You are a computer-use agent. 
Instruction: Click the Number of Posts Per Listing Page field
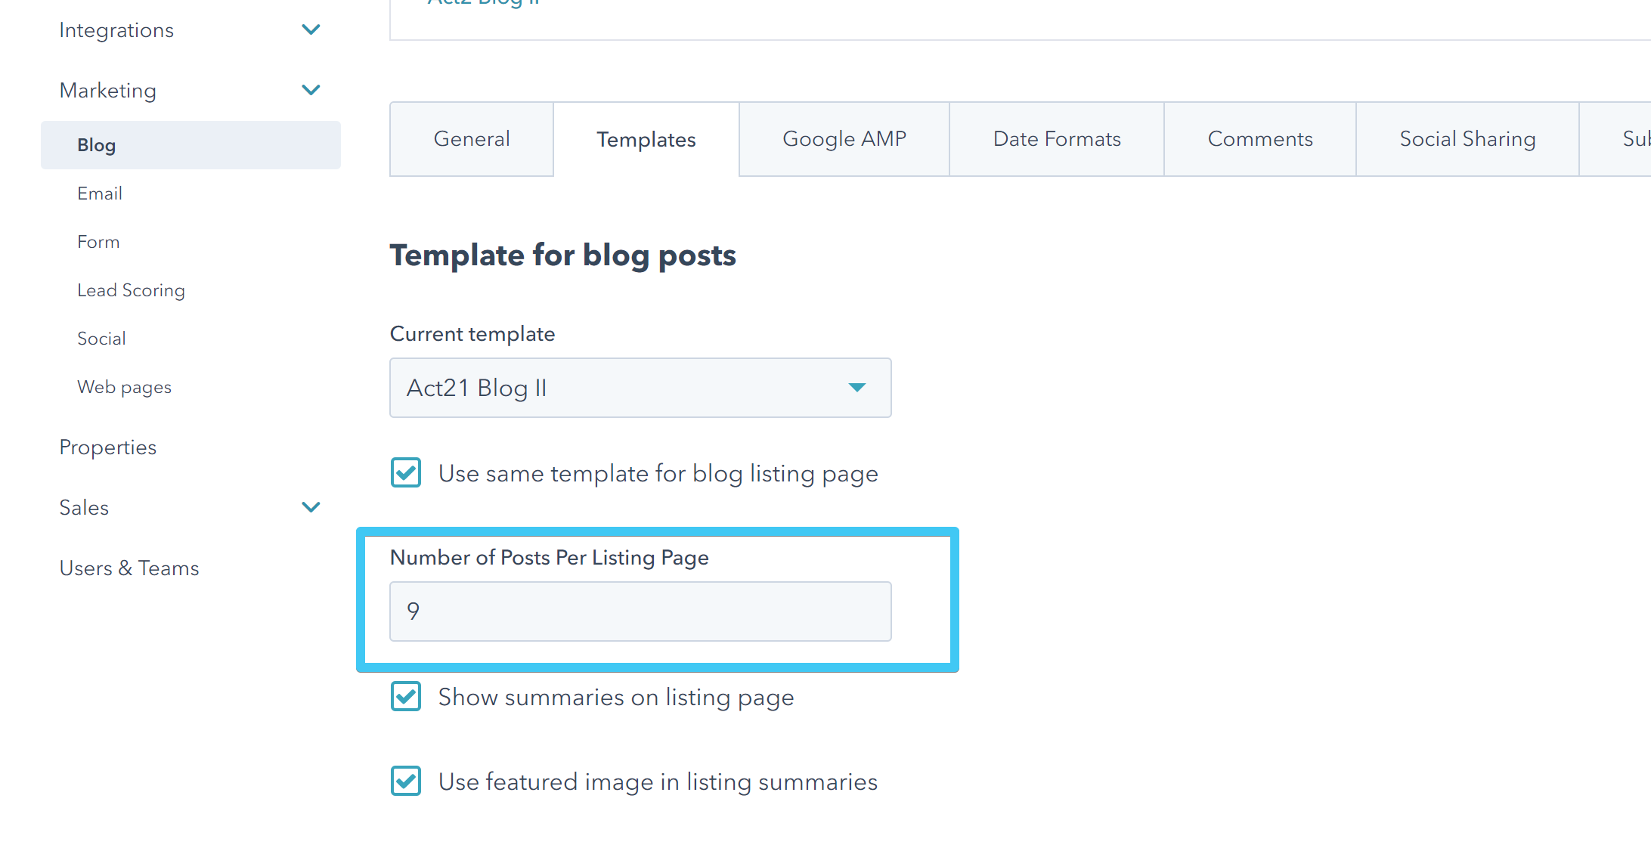pyautogui.click(x=640, y=611)
